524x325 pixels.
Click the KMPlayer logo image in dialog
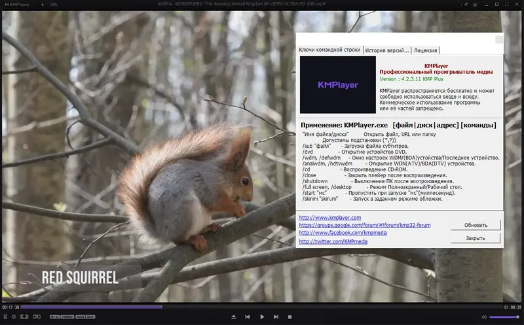[337, 85]
